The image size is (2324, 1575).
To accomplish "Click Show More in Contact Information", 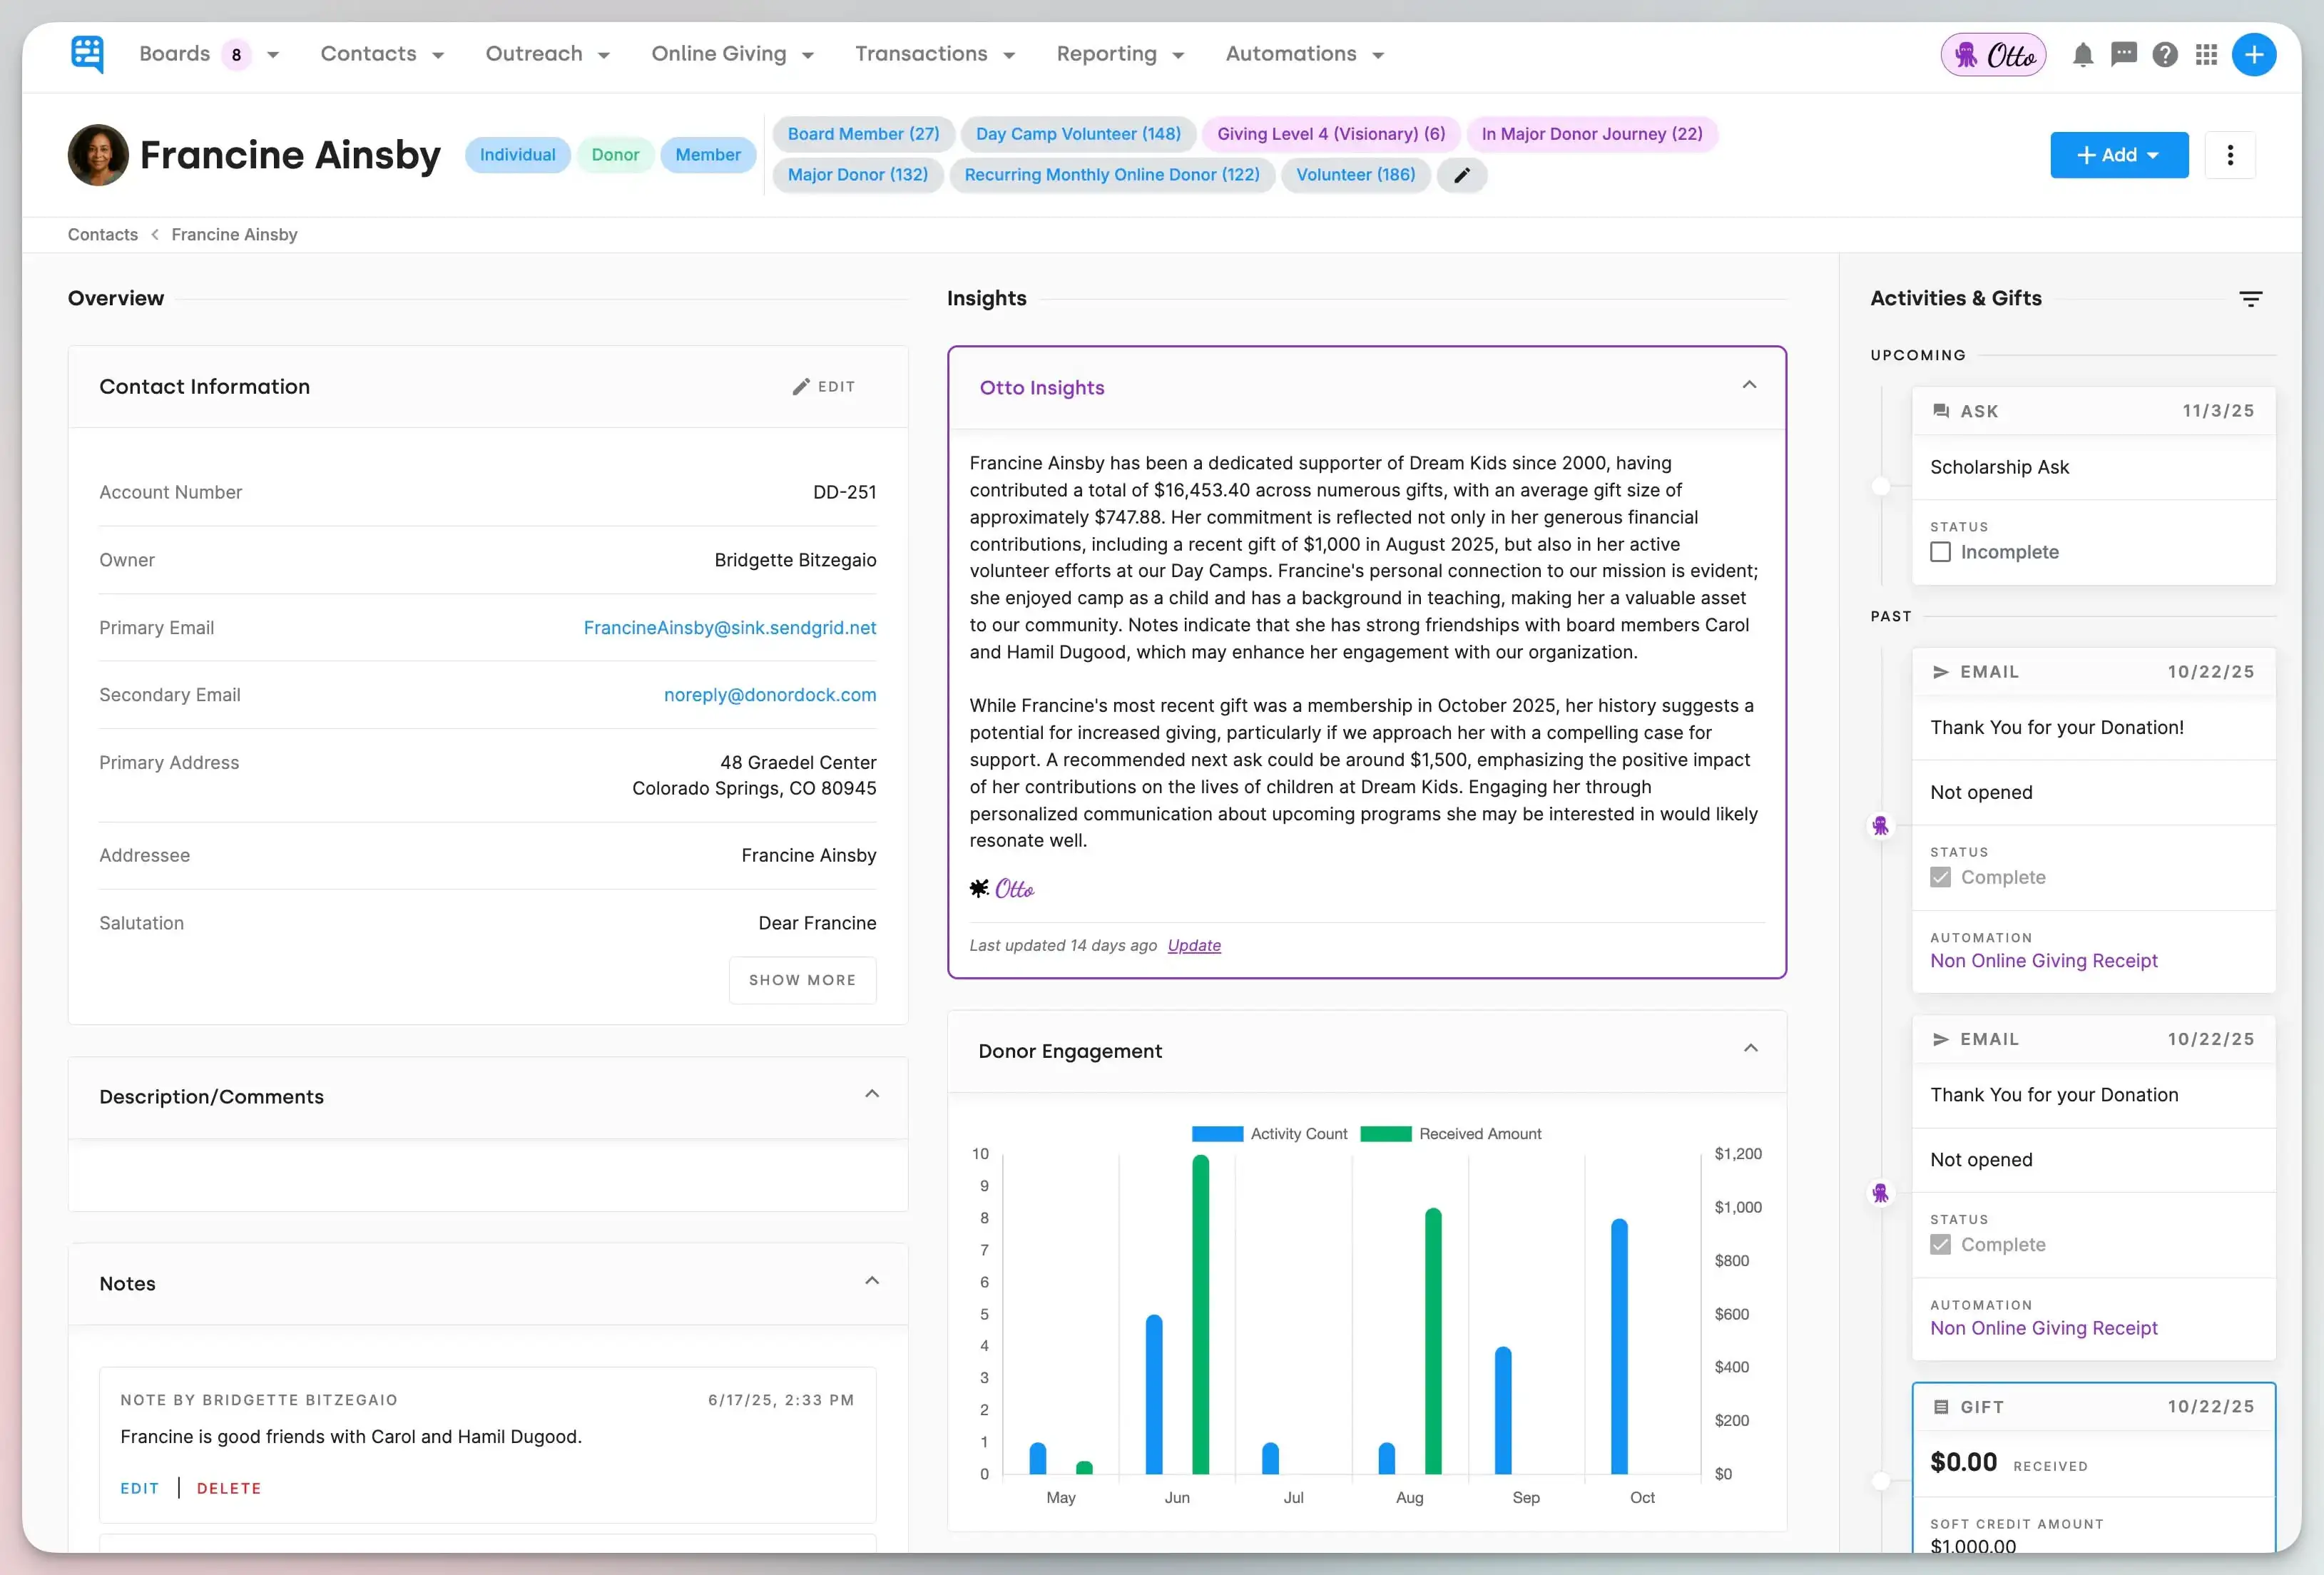I will click(x=802, y=980).
